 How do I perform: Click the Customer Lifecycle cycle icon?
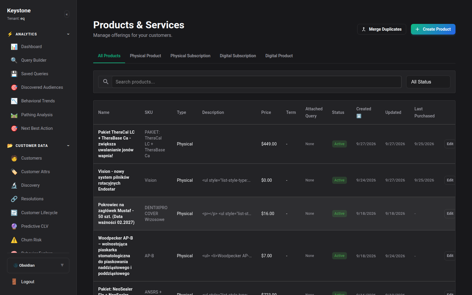(14, 213)
